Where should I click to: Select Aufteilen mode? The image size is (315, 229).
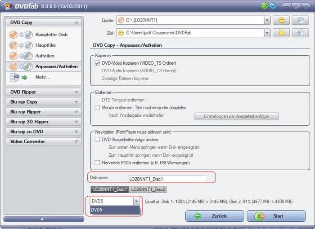pyautogui.click(x=44, y=56)
